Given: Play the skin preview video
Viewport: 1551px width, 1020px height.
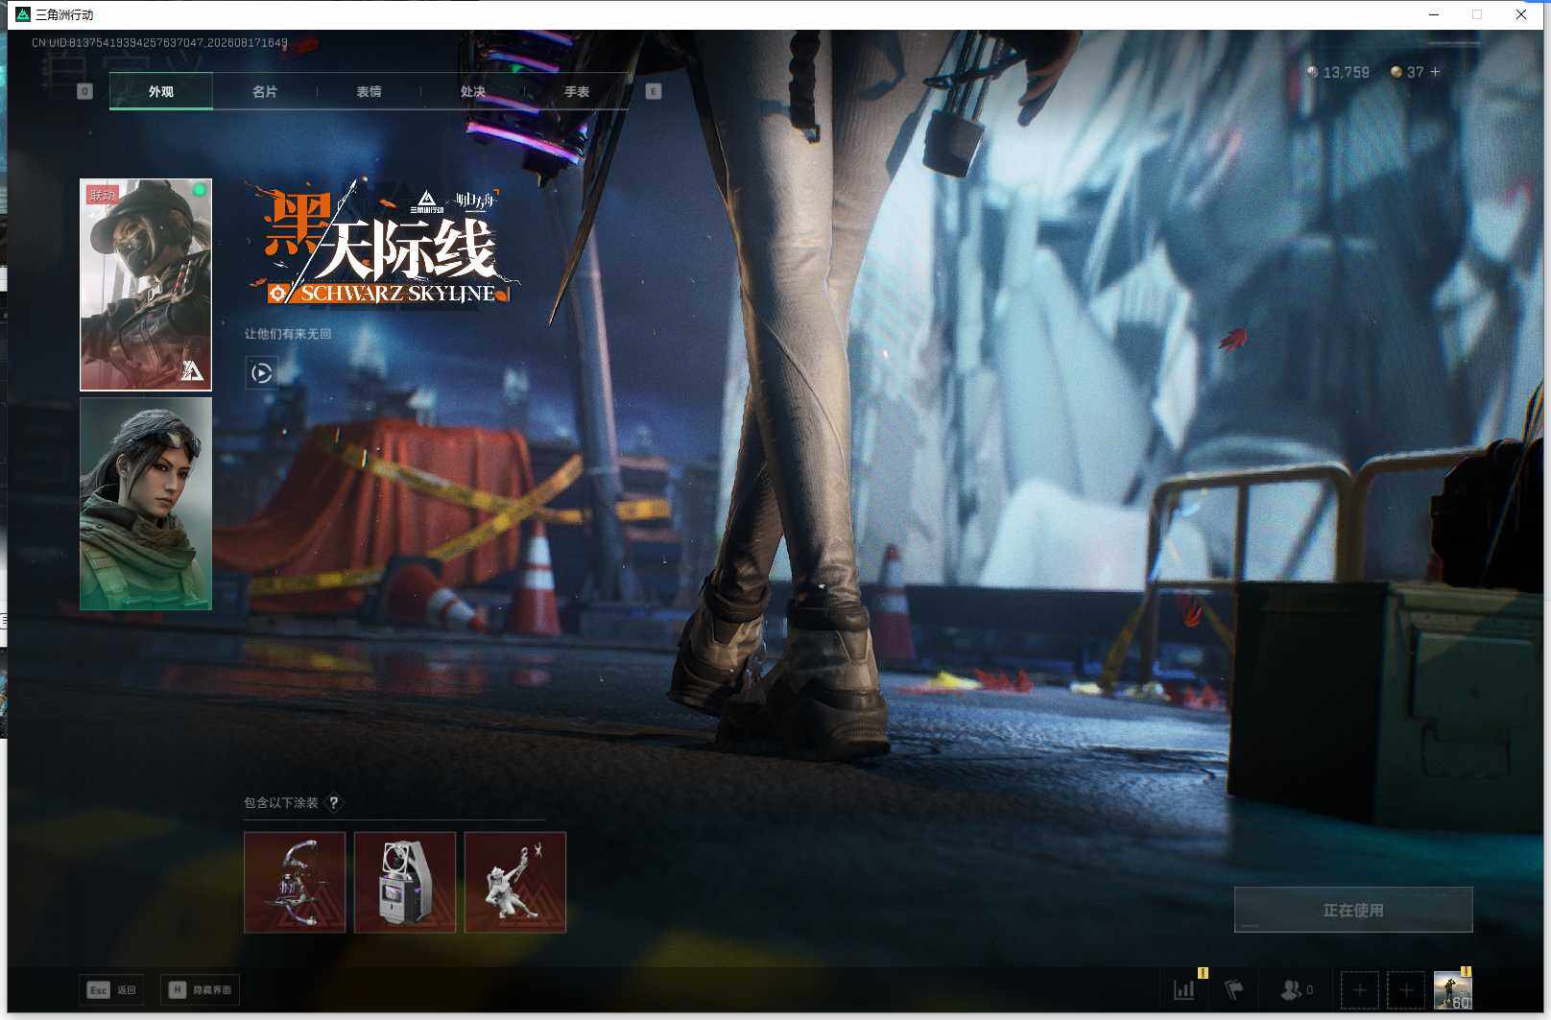Looking at the screenshot, I should (x=261, y=372).
